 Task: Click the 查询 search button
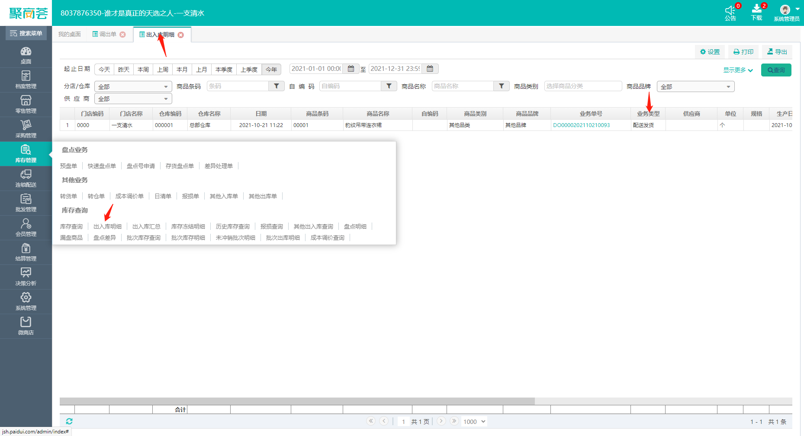point(776,70)
